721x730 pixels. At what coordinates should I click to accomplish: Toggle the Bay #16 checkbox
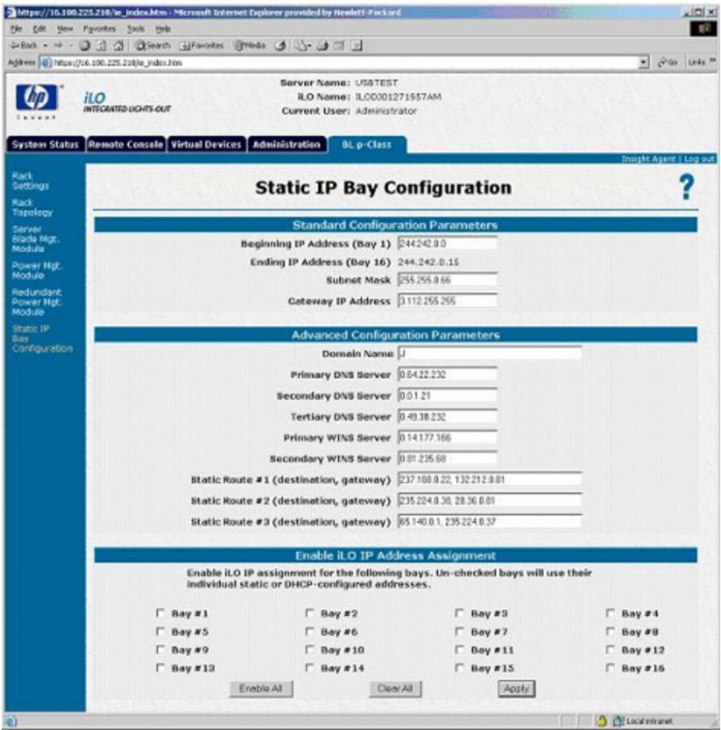[x=610, y=668]
